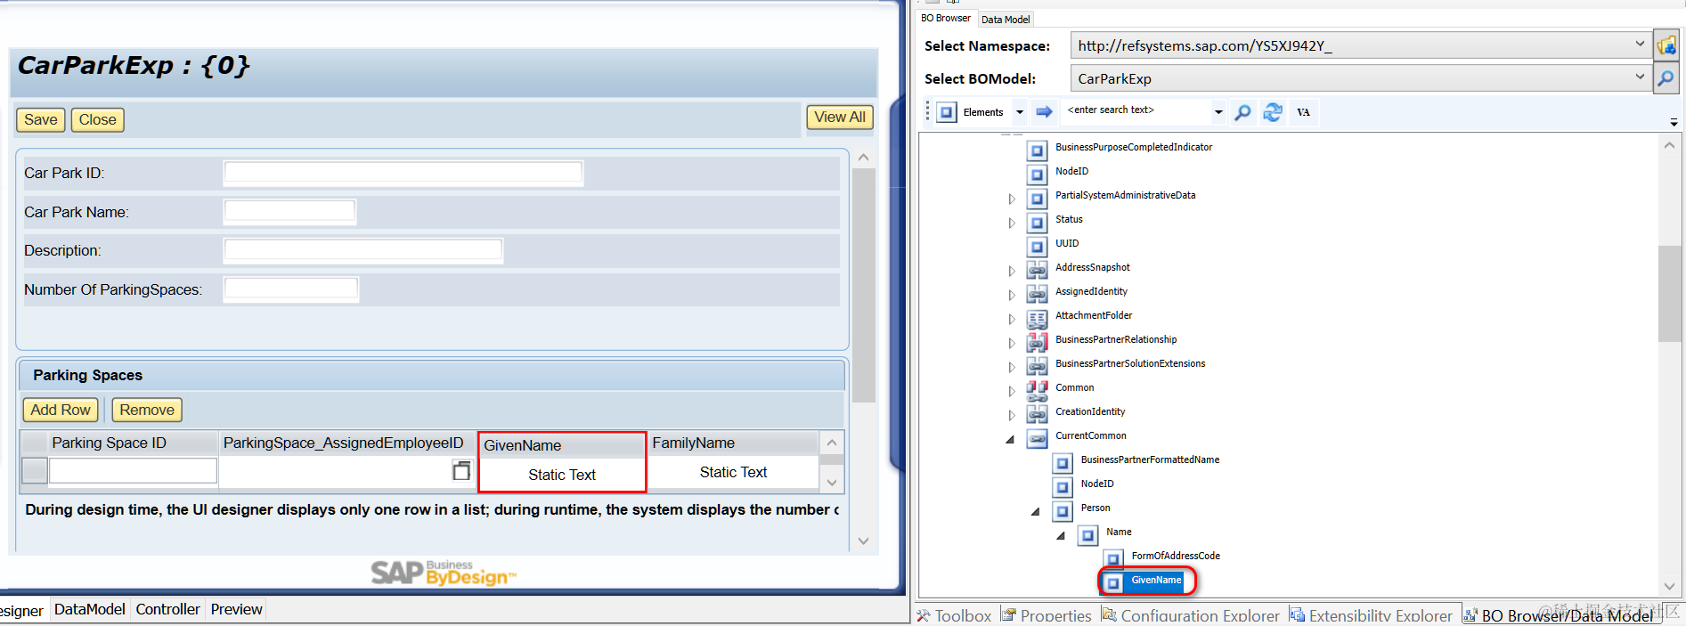Open the Select BOModel dropdown
This screenshot has width=1686, height=626.
1640,77
